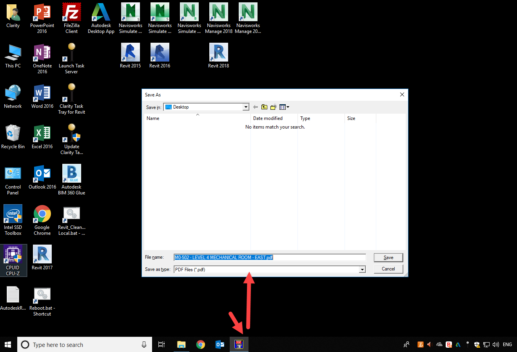Expand the Save in Desktop dropdown

point(246,107)
